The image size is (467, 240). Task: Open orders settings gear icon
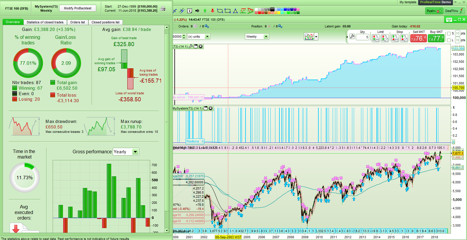(207, 26)
